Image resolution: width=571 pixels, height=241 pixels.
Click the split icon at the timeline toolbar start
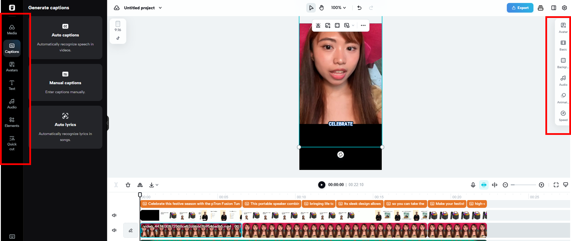[116, 185]
